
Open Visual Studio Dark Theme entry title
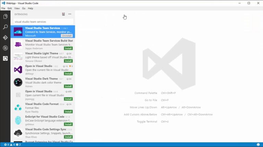pos(41,79)
